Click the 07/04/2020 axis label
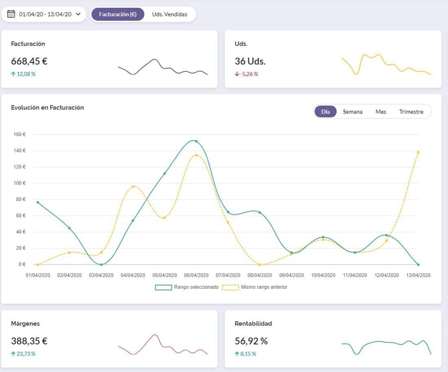The height and width of the screenshot is (372, 448). point(228,275)
